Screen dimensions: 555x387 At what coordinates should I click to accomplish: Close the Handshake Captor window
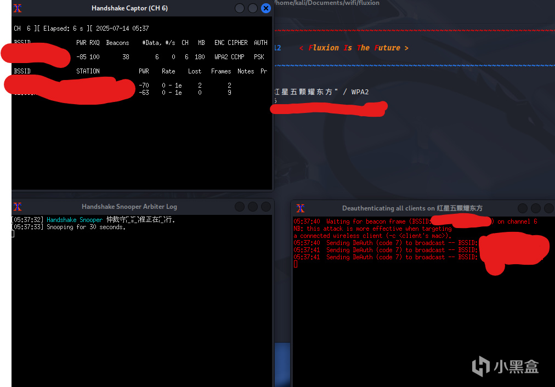pyautogui.click(x=266, y=8)
